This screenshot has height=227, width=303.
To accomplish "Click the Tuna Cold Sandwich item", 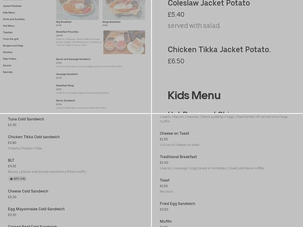I will coord(26,119).
